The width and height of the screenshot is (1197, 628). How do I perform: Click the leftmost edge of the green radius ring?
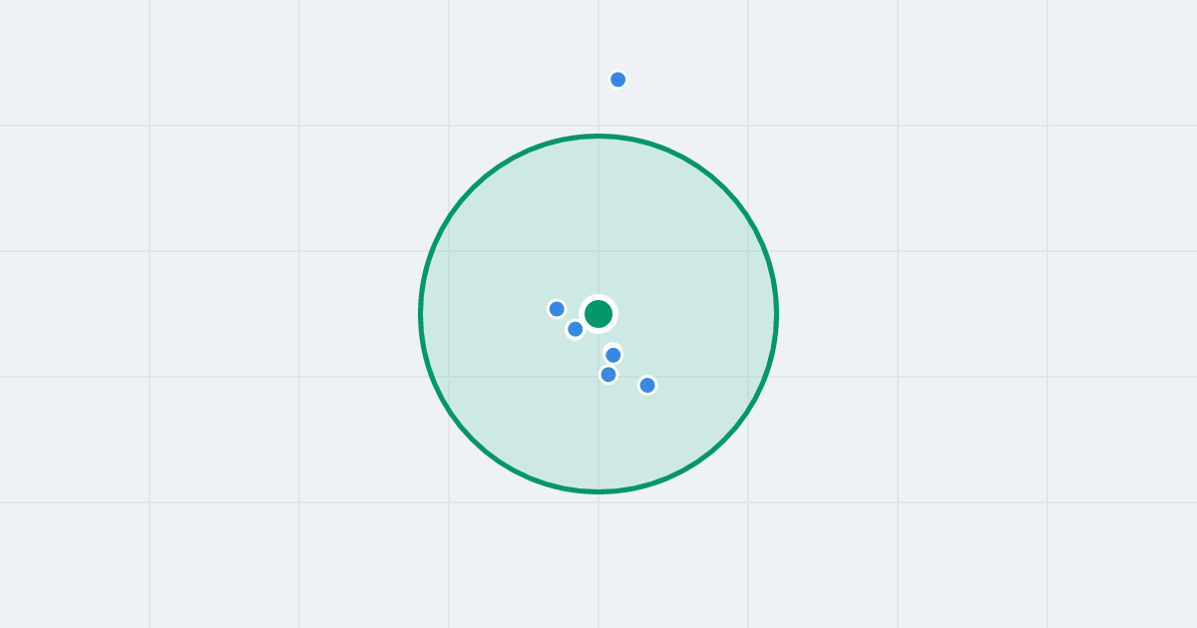click(421, 314)
